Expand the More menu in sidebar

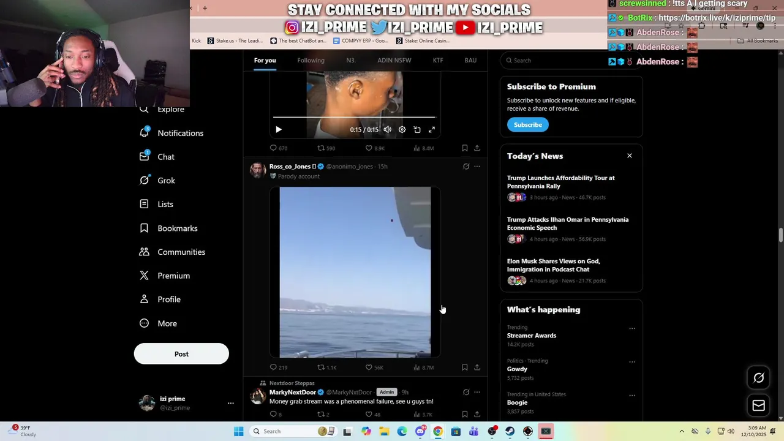coord(158,323)
